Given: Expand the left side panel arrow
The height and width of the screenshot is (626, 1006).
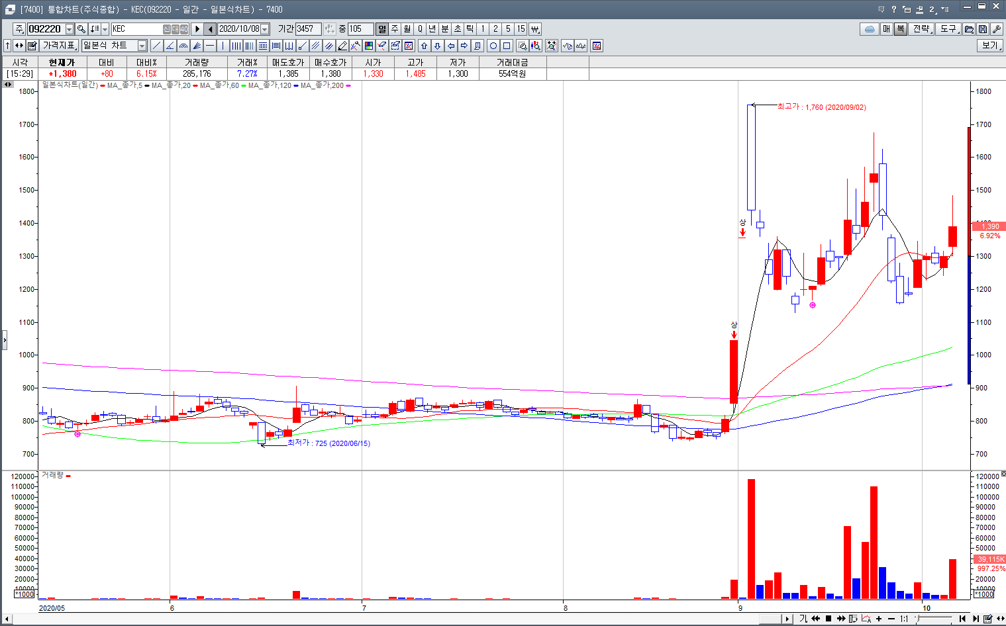Looking at the screenshot, I should tap(4, 341).
